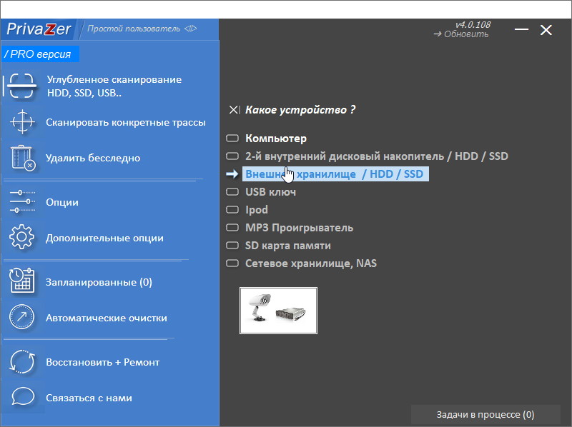Screen dimensions: 572x427
Task: Click the calendar clock icon for Запланированные
Action: pyautogui.click(x=22, y=281)
